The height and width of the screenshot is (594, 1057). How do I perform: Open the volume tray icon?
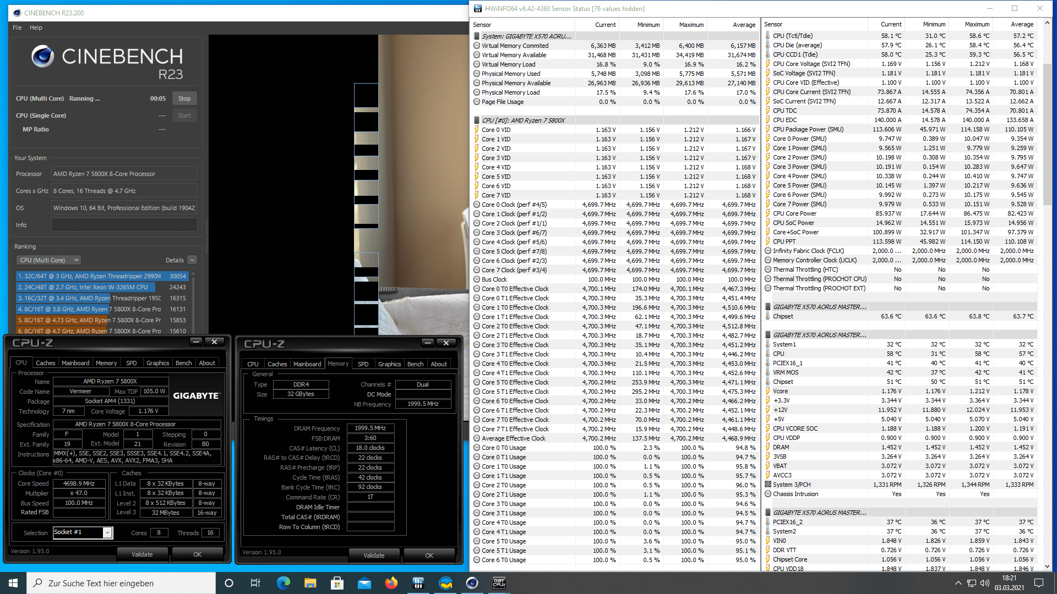click(984, 583)
